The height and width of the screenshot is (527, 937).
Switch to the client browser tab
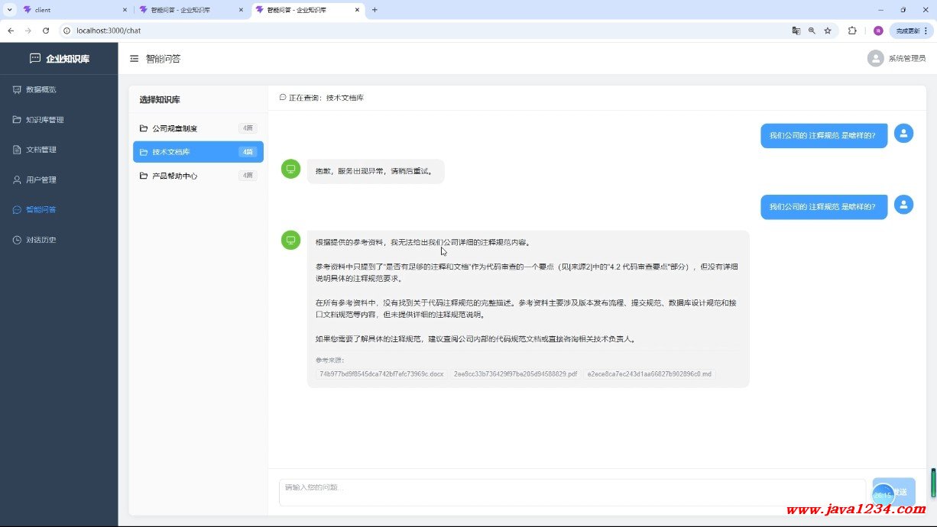coord(73,10)
